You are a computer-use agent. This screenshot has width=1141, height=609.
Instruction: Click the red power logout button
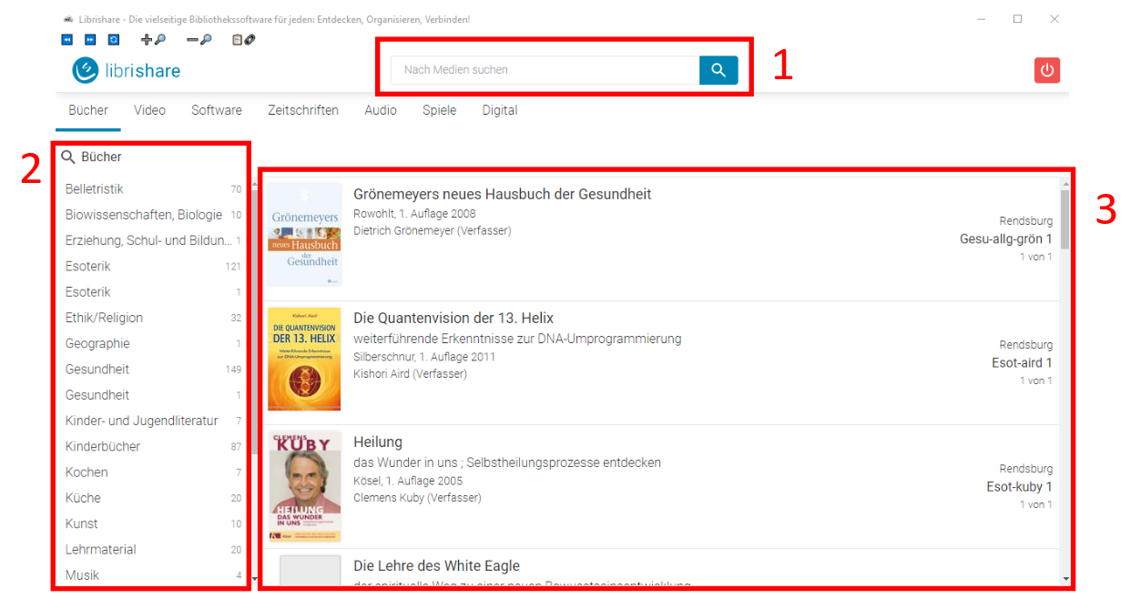[1046, 70]
